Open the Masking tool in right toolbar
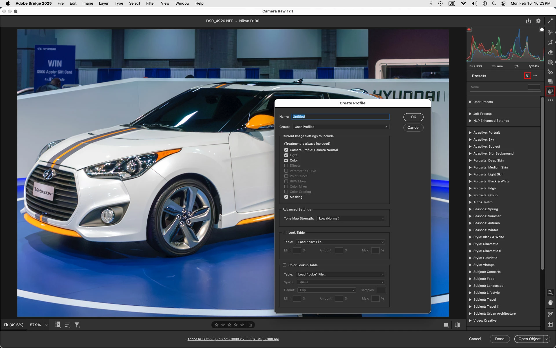 (x=550, y=62)
